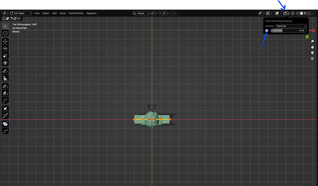Viewport: 318px width, 186px height.
Task: Open the Control Points menu
Action: (x=76, y=13)
